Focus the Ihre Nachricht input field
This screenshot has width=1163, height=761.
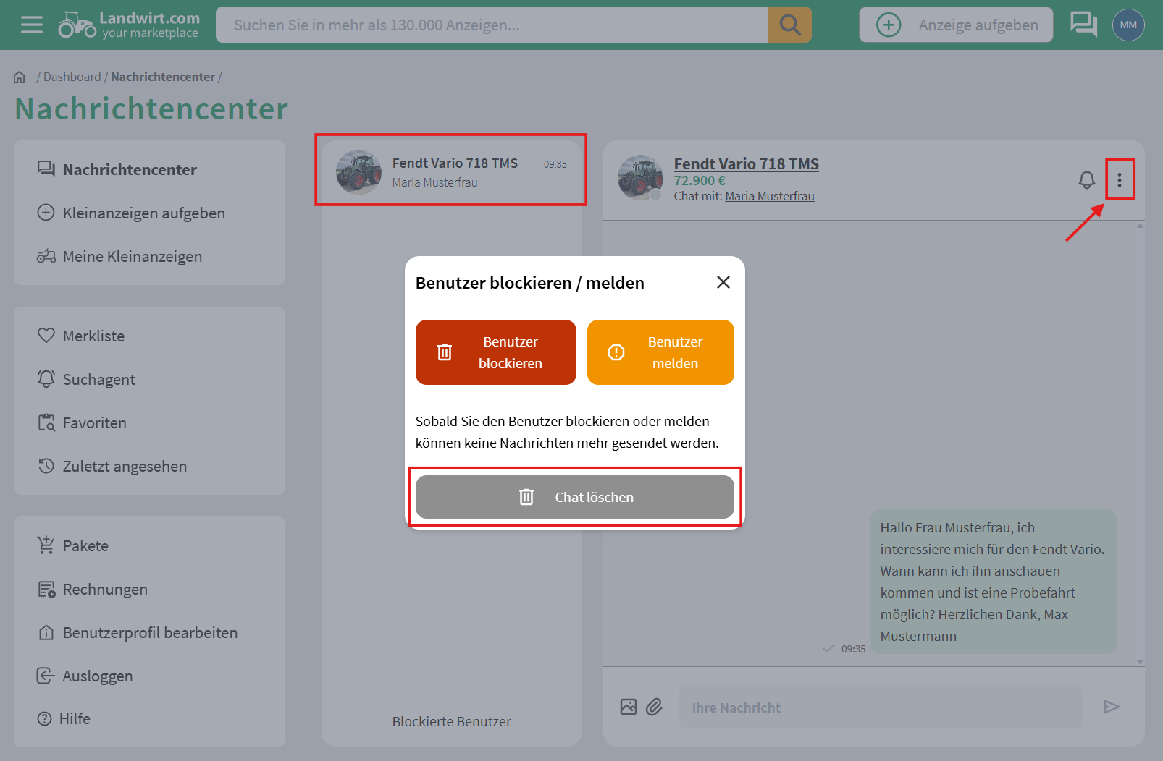pos(880,707)
